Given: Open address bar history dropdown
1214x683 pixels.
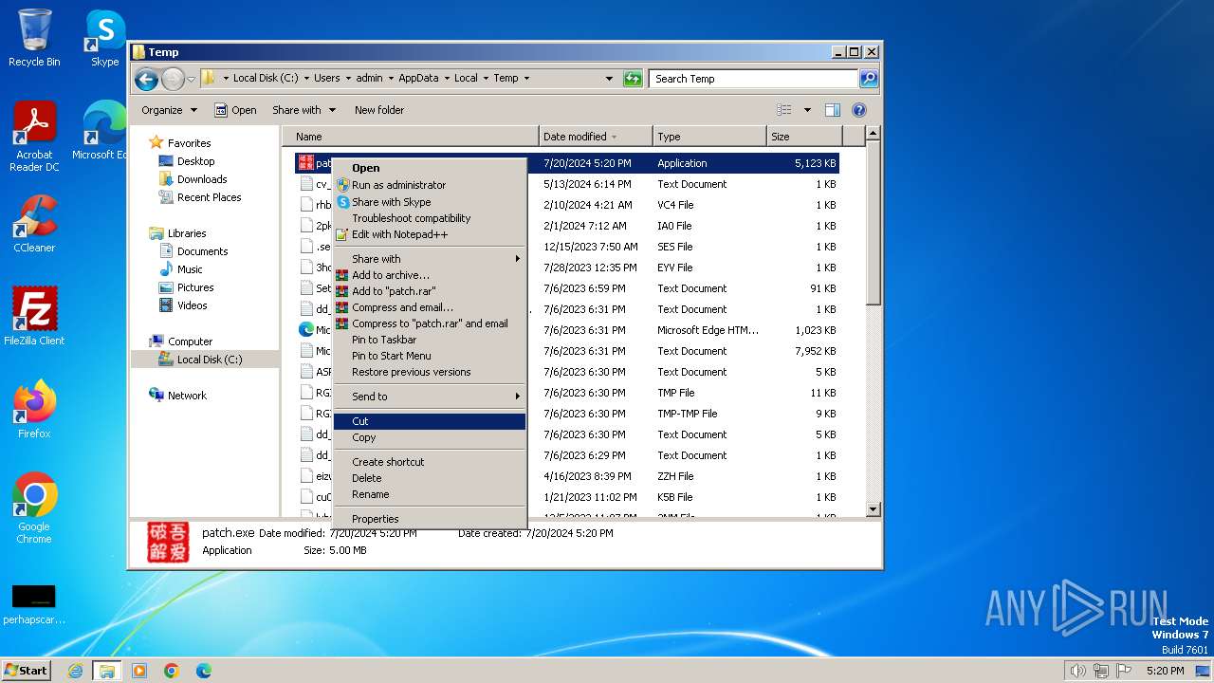Looking at the screenshot, I should (609, 79).
